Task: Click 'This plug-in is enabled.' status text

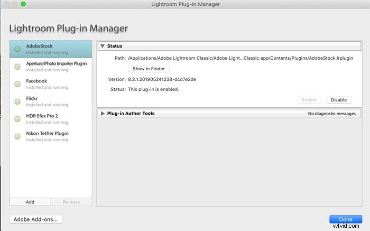Action: point(153,89)
